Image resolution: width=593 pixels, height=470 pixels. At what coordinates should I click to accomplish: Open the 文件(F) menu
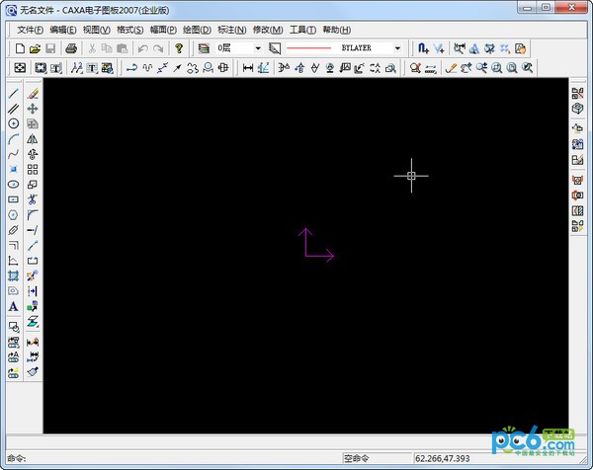pyautogui.click(x=31, y=30)
